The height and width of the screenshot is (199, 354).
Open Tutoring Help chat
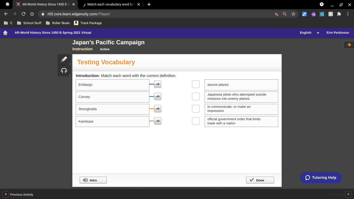[x=321, y=177]
